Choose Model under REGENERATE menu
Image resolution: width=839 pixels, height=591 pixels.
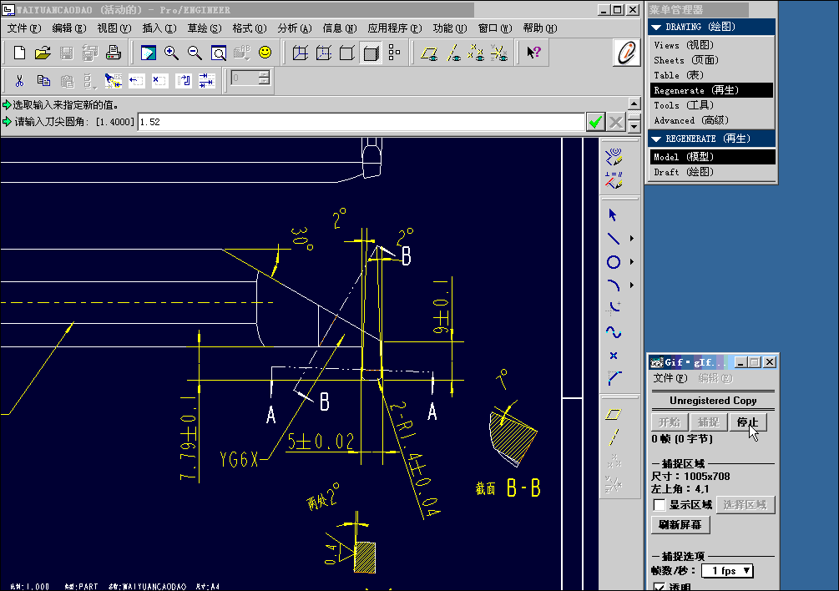pos(711,157)
